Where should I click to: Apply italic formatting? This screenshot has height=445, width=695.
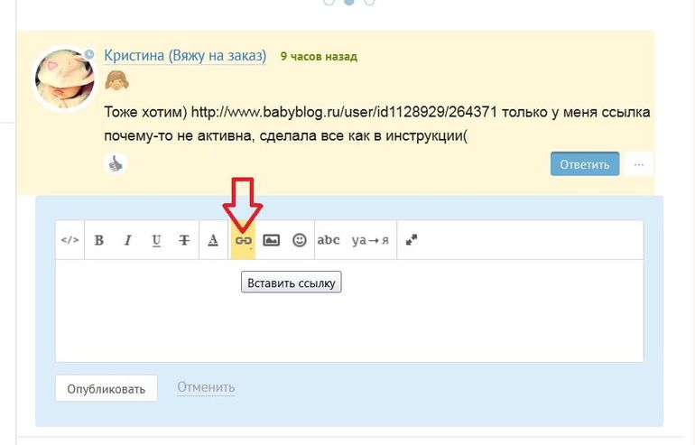(127, 240)
